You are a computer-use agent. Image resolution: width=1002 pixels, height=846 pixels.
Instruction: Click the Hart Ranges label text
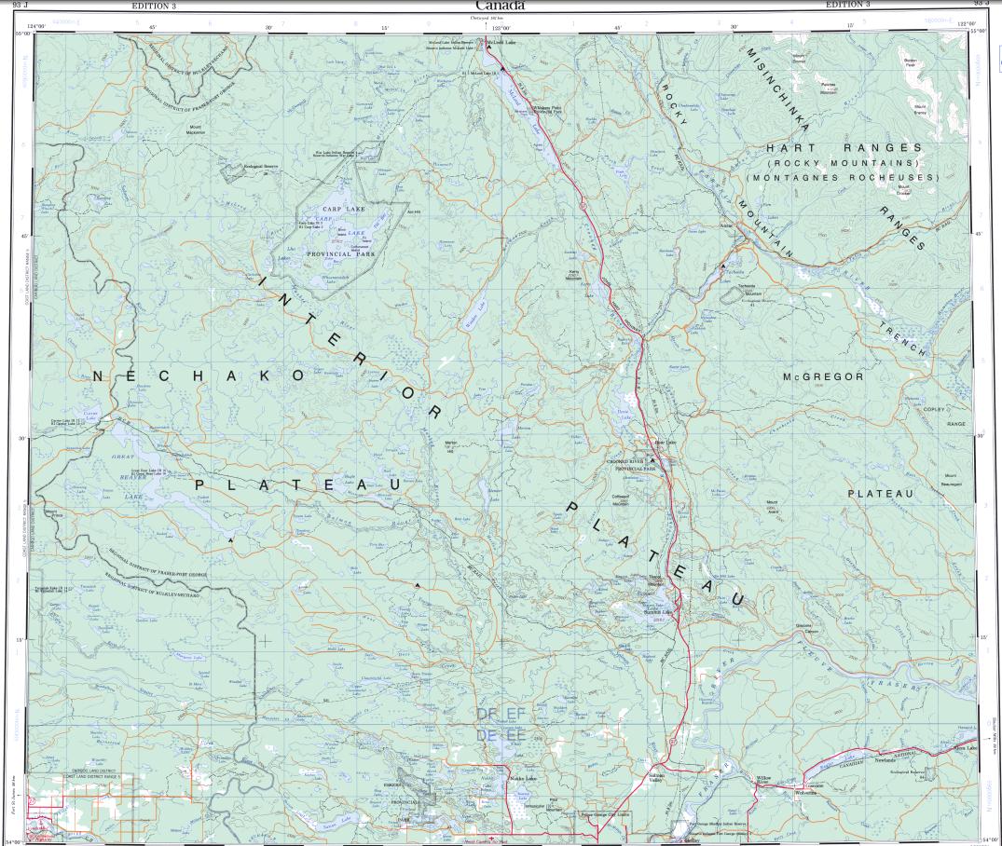click(844, 147)
